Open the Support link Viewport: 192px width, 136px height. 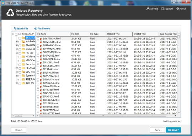point(167,9)
